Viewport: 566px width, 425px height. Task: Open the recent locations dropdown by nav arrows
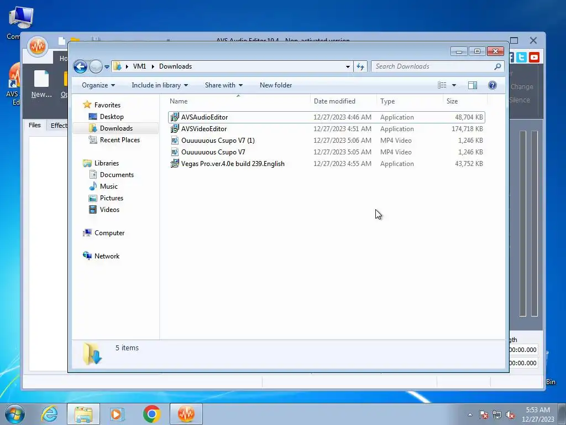pos(107,67)
